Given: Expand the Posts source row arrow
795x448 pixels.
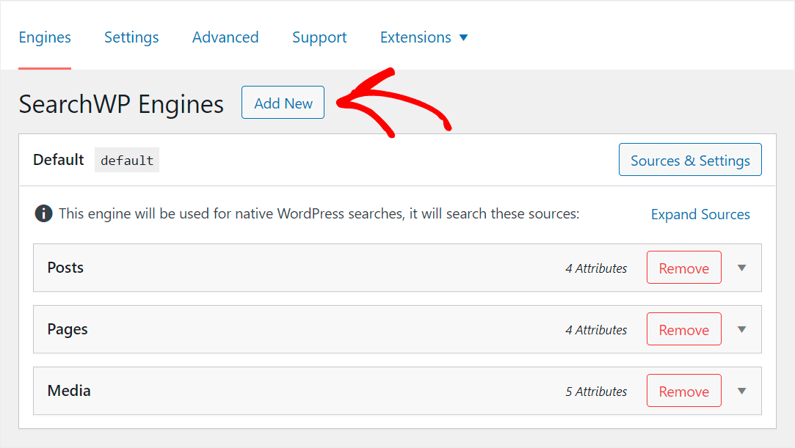Looking at the screenshot, I should (x=741, y=268).
